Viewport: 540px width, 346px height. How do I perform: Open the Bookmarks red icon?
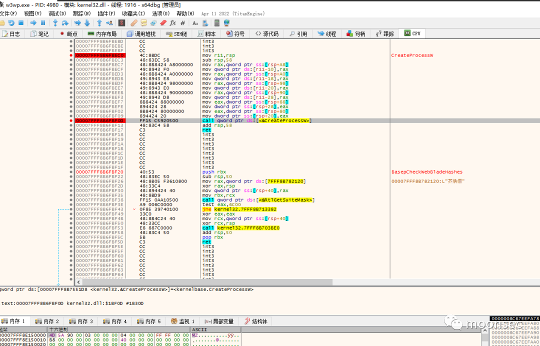(163, 23)
